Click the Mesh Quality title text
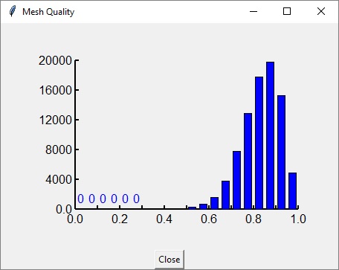 pos(48,12)
